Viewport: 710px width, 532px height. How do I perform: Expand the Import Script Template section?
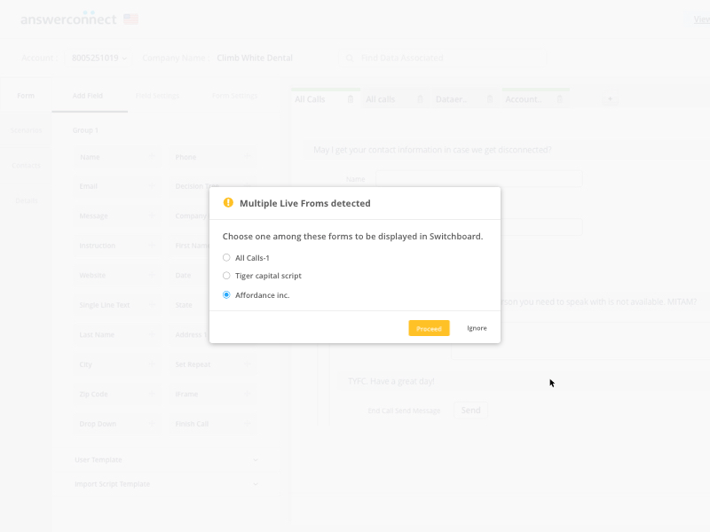pyautogui.click(x=256, y=484)
